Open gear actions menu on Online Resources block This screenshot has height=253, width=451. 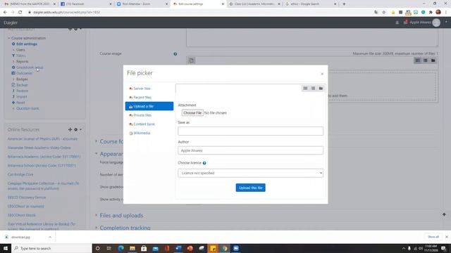click(x=78, y=129)
